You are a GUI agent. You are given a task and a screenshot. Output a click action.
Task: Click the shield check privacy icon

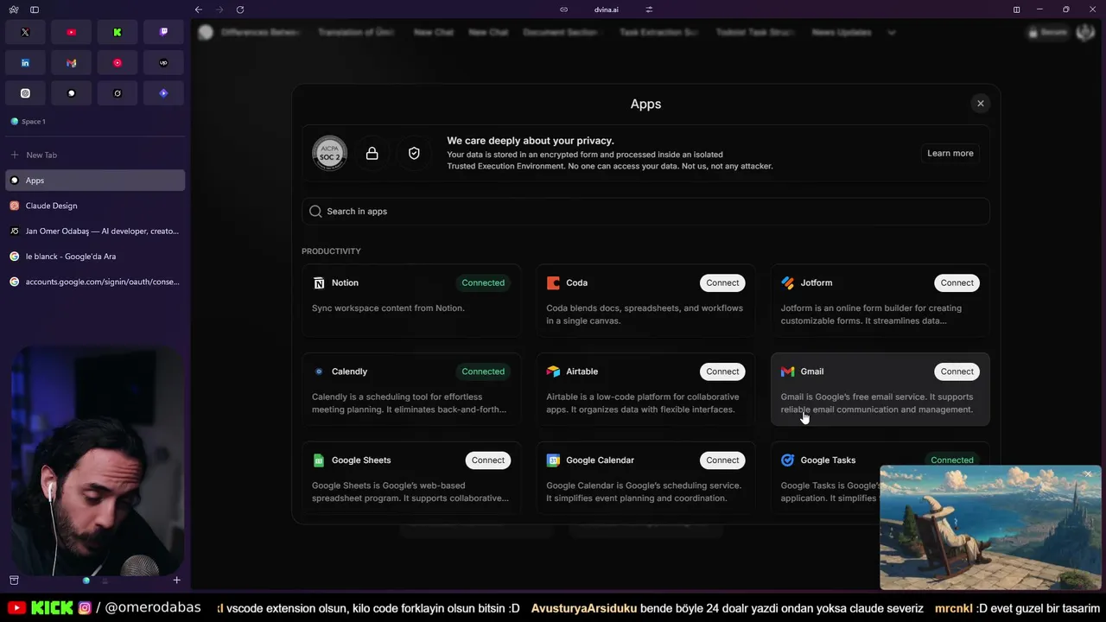click(x=414, y=153)
